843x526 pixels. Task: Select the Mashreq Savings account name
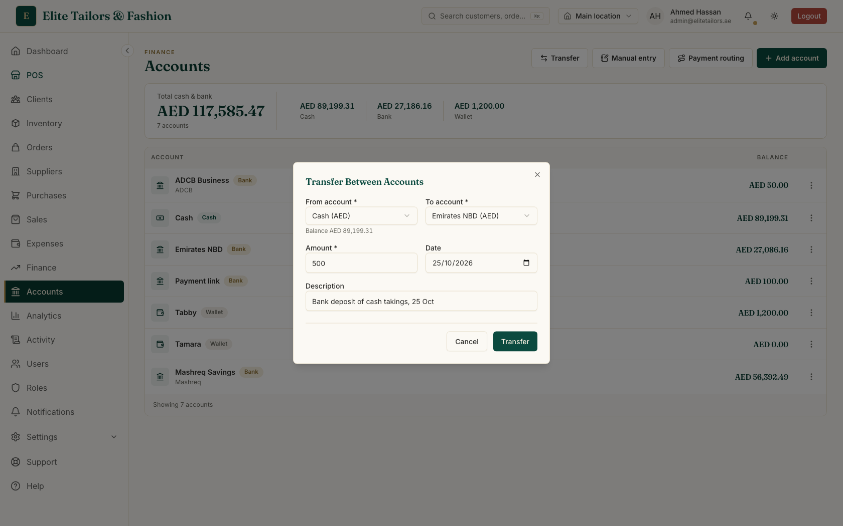(x=205, y=372)
